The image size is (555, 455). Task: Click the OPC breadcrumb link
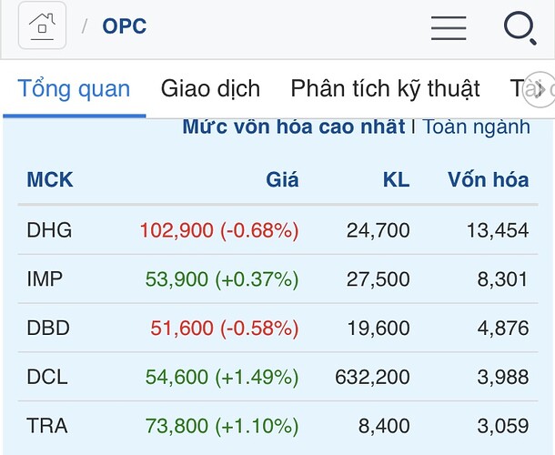point(125,26)
